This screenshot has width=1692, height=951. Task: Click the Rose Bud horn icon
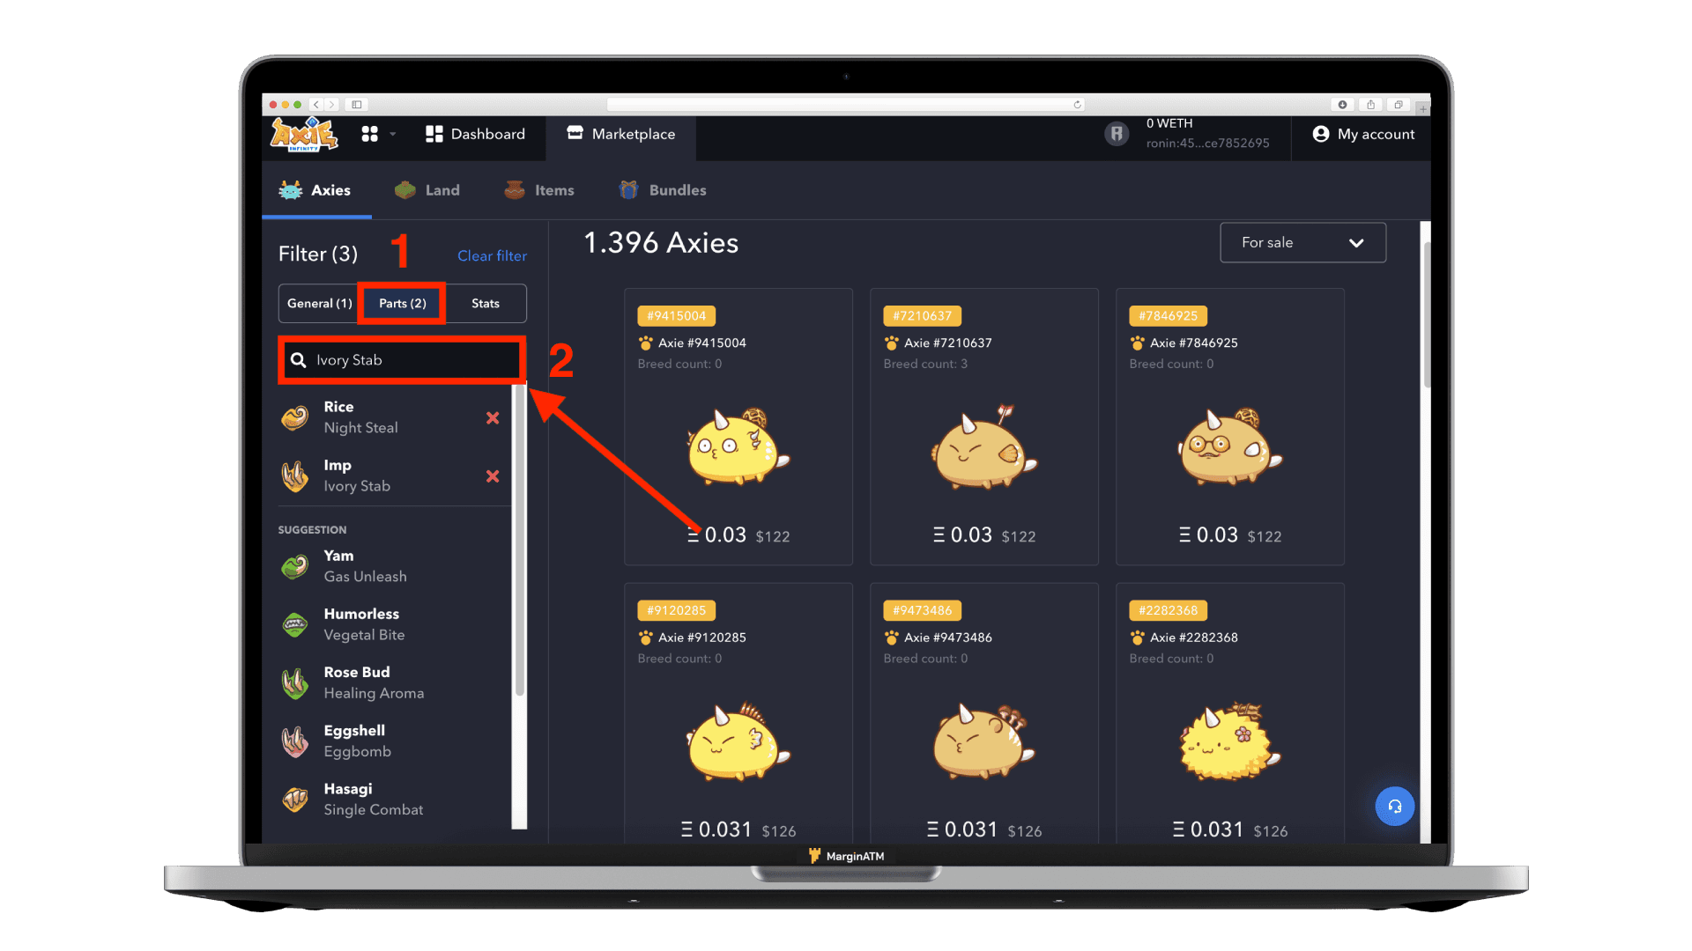tap(295, 683)
